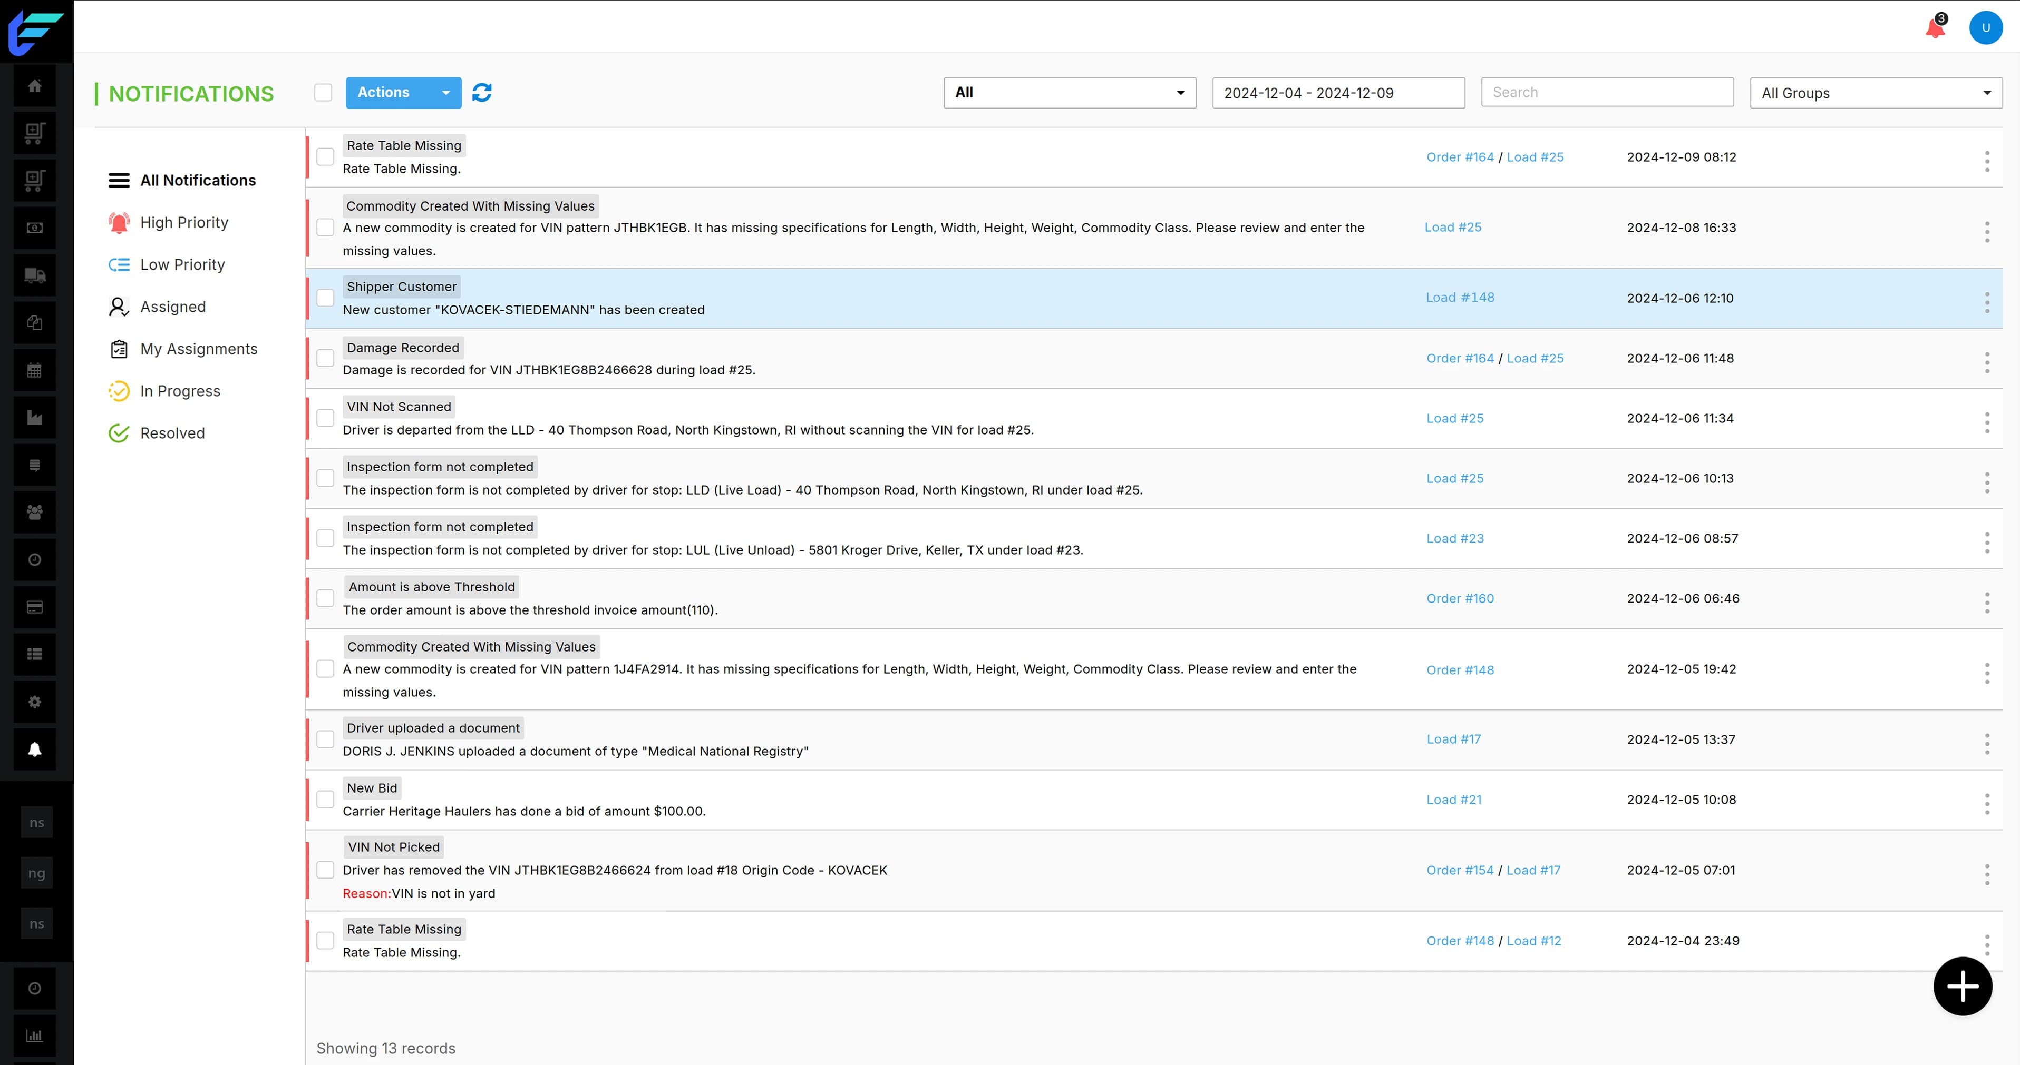Open Load #23 link

coord(1454,538)
